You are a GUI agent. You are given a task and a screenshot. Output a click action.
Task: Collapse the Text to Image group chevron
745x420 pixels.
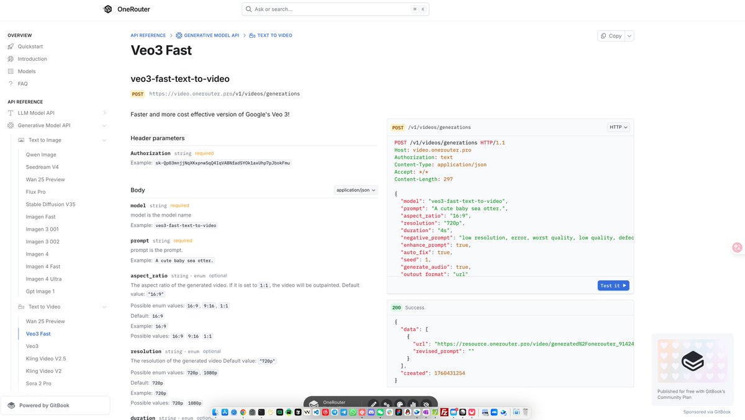click(104, 140)
